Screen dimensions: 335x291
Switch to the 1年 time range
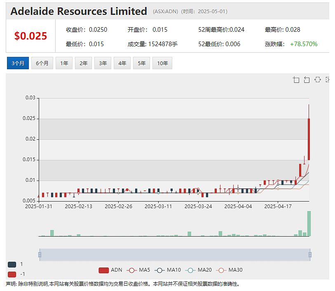tap(64, 63)
